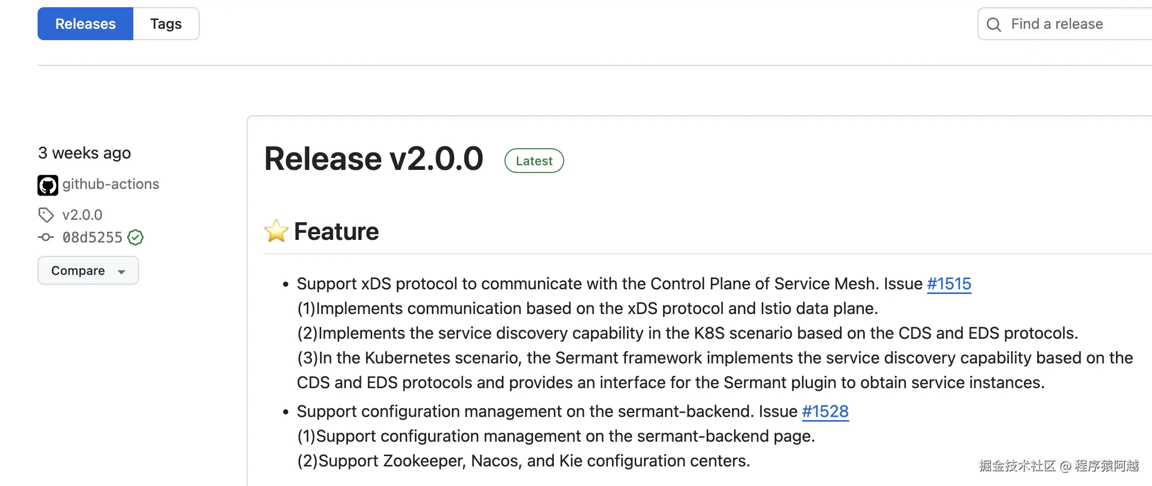
Task: Click the Latest badge
Action: click(x=534, y=161)
